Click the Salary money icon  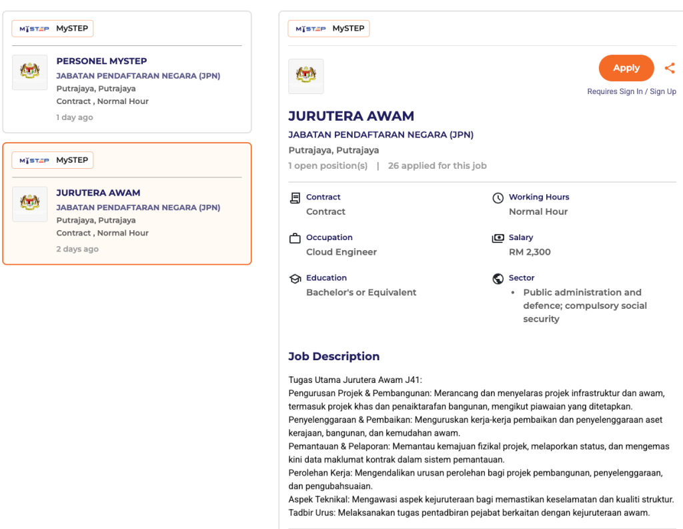click(x=498, y=238)
